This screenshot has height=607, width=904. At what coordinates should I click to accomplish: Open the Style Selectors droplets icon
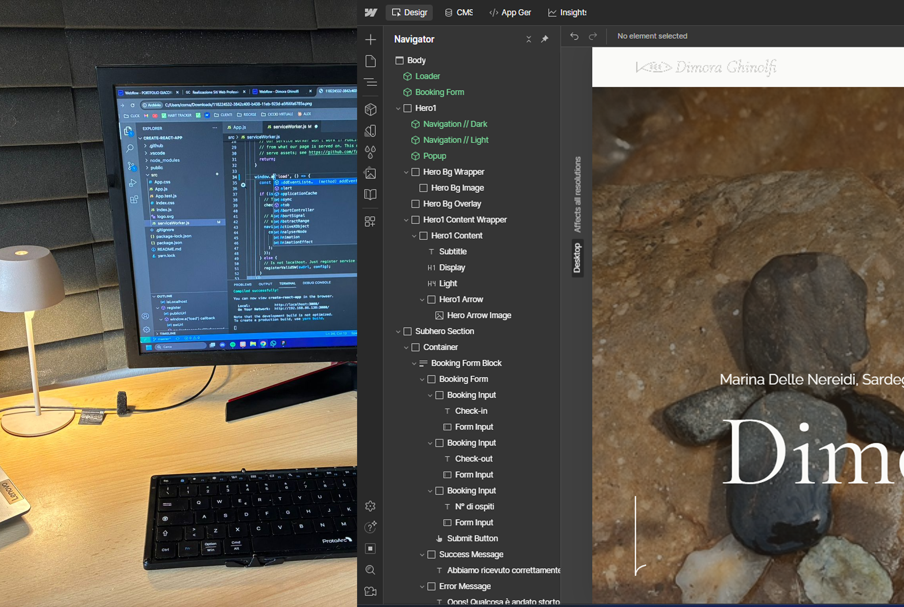pyautogui.click(x=371, y=152)
